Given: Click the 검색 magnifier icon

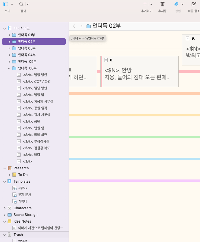Looking at the screenshot, I should tap(21, 4).
